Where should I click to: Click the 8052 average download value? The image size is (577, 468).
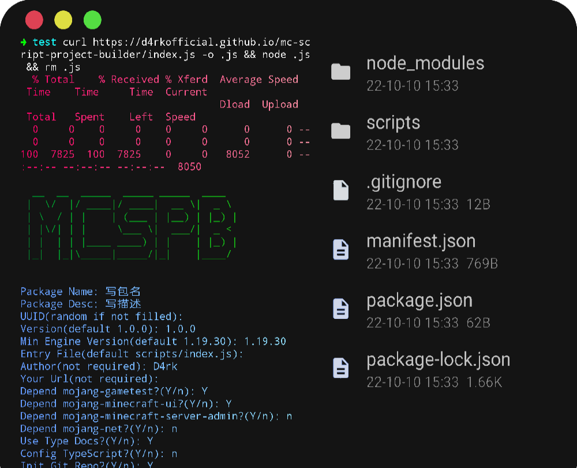pyautogui.click(x=238, y=154)
